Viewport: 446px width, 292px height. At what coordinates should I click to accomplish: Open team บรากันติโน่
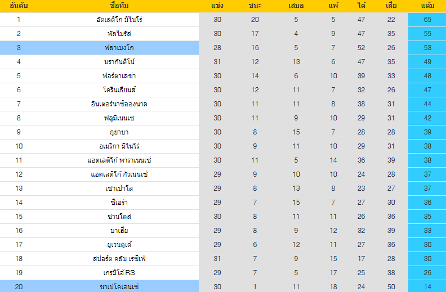click(119, 62)
